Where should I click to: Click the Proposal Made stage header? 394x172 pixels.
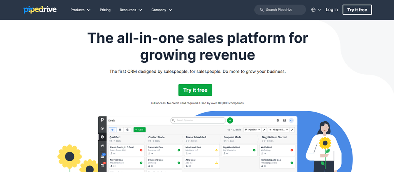232,137
